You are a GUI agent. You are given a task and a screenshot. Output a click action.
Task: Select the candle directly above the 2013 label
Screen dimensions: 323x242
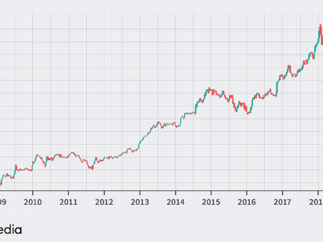point(140,141)
